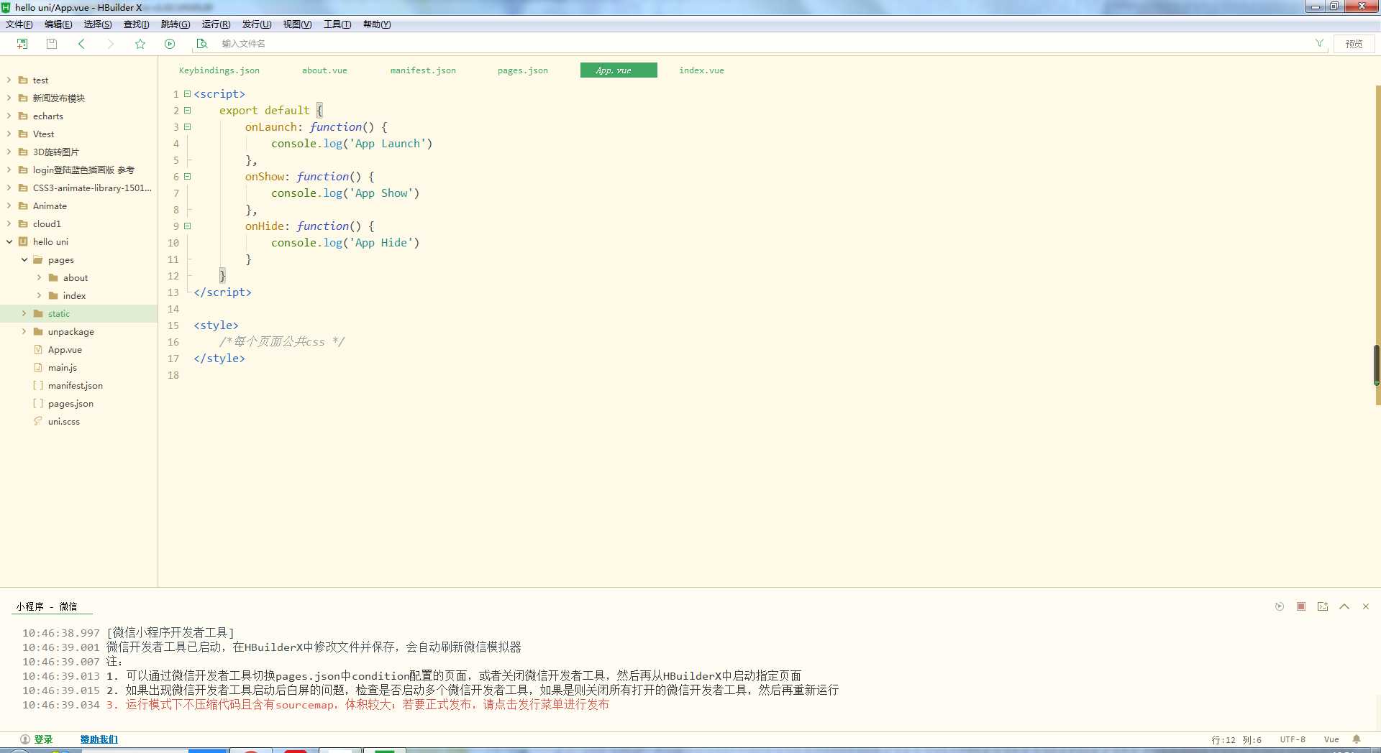The height and width of the screenshot is (753, 1381).
Task: Collapse the hello uni project
Action: click(9, 242)
